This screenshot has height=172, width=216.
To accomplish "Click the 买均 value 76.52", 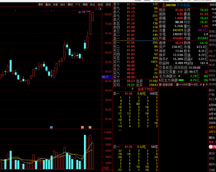I will click(131, 85).
